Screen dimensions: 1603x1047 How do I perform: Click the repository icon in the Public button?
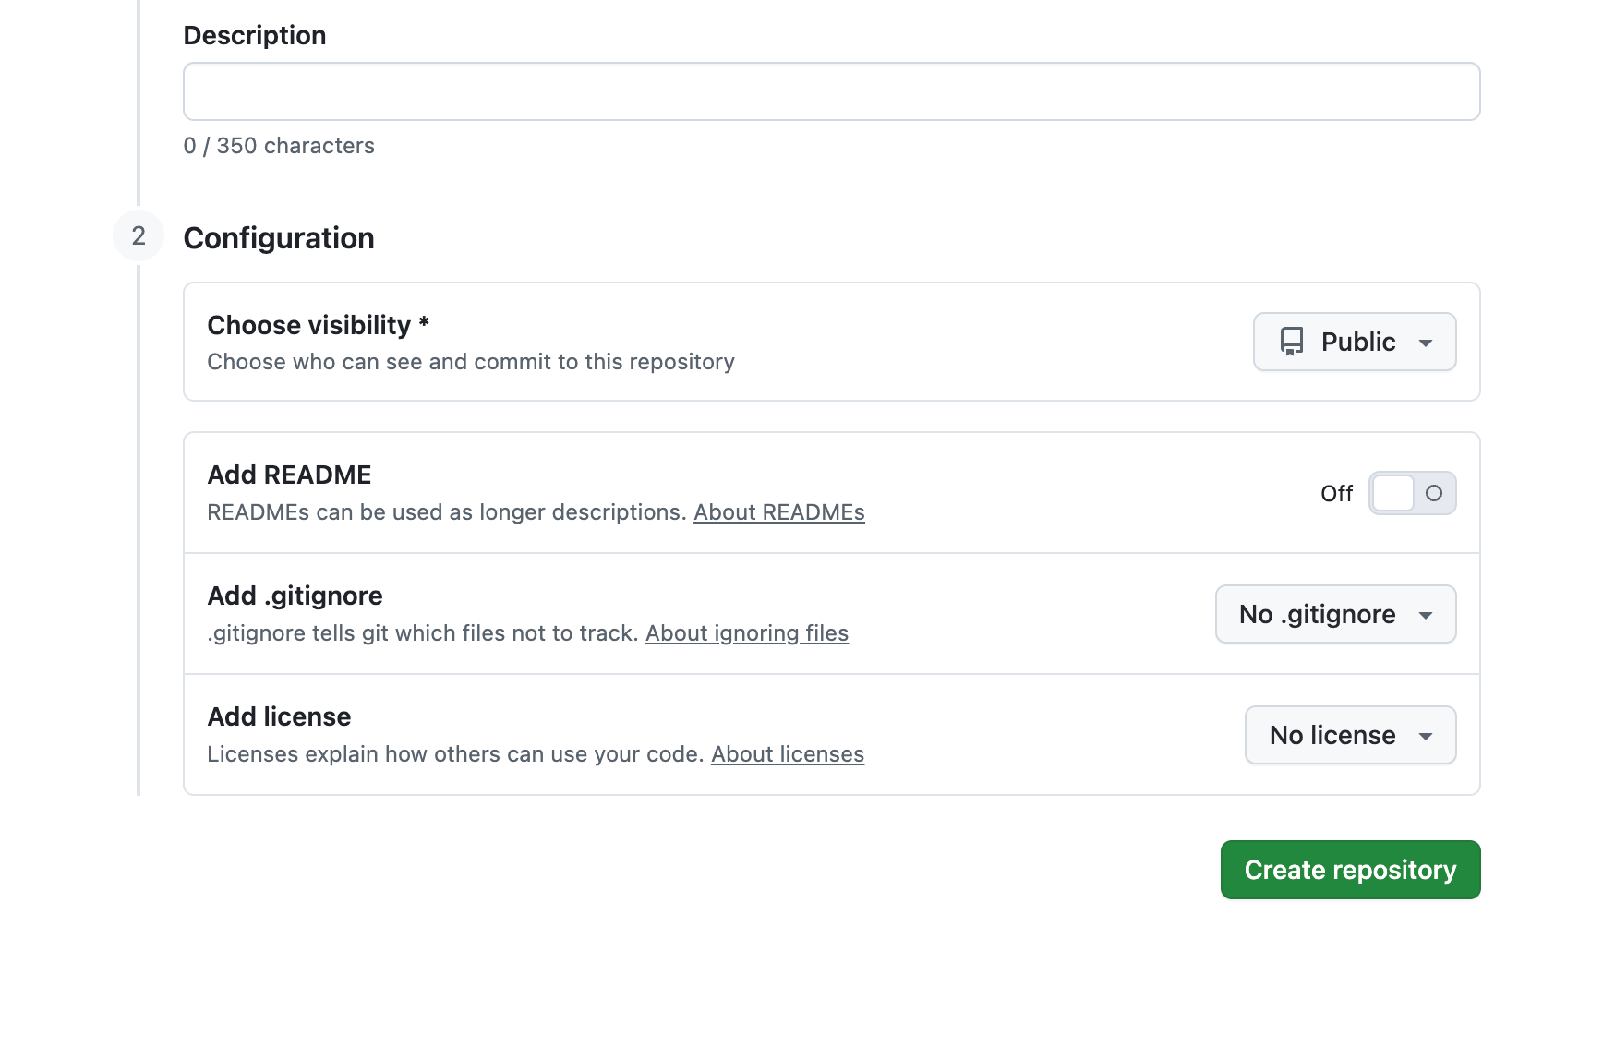click(x=1292, y=342)
